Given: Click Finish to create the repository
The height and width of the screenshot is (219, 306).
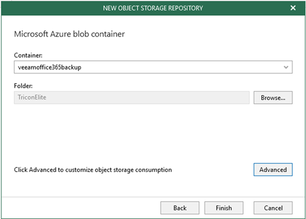Looking at the screenshot, I should (224, 208).
